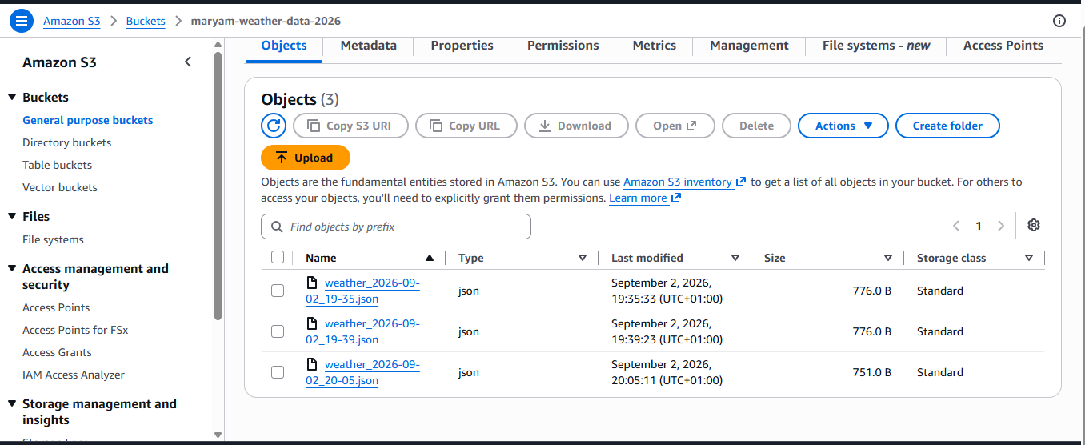Click the orange Upload button
The image size is (1085, 445).
[306, 158]
